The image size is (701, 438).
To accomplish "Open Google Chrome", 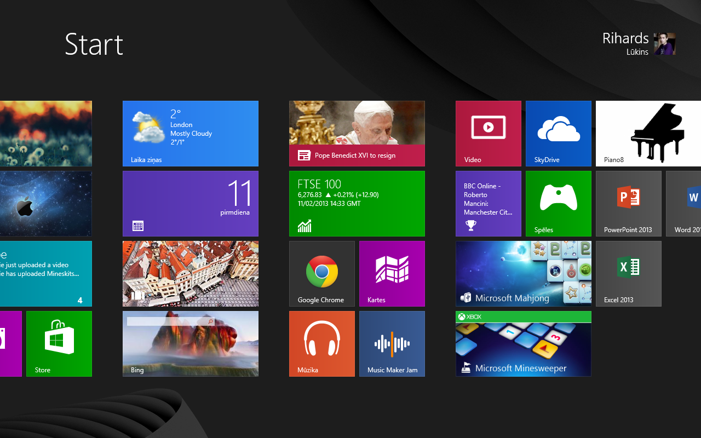I will [x=322, y=274].
